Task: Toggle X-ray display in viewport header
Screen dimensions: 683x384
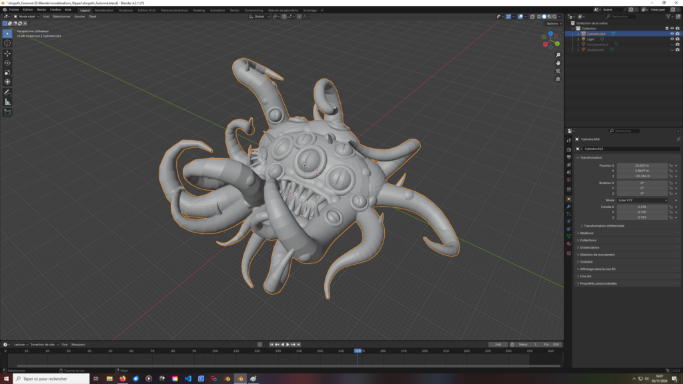Action: click(x=532, y=17)
